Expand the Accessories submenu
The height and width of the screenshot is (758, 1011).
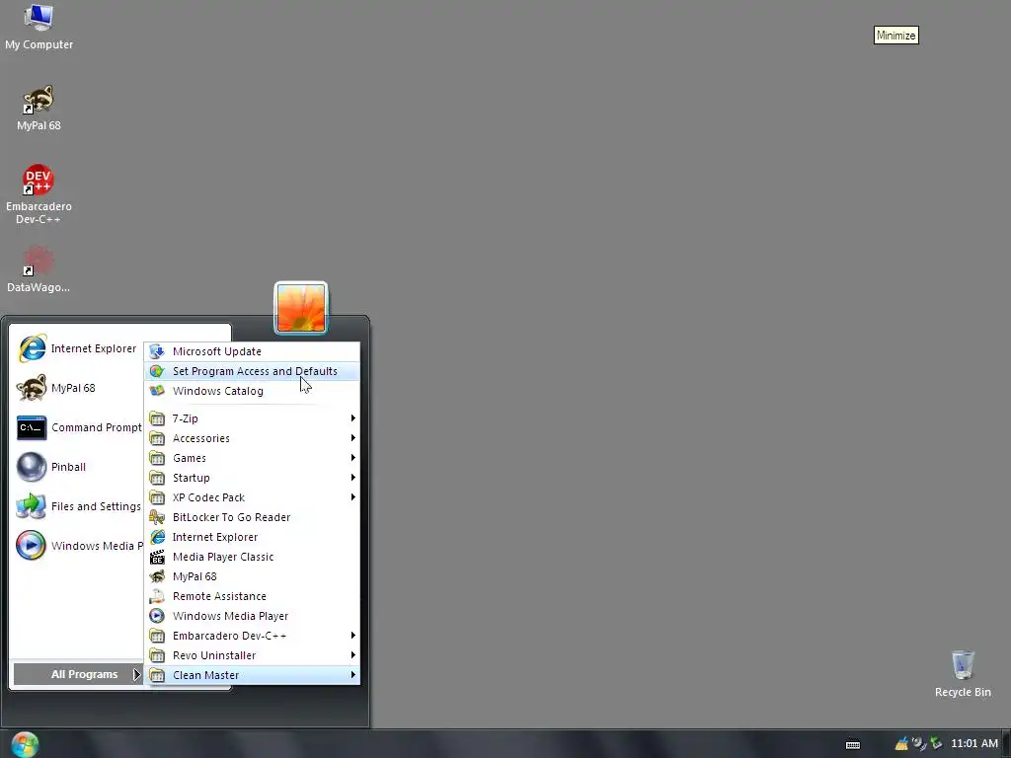point(252,438)
